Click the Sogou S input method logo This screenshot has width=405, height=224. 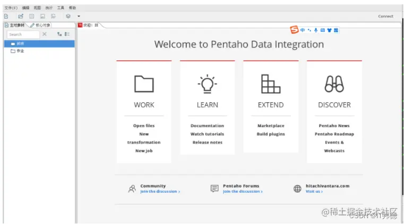pos(294,30)
